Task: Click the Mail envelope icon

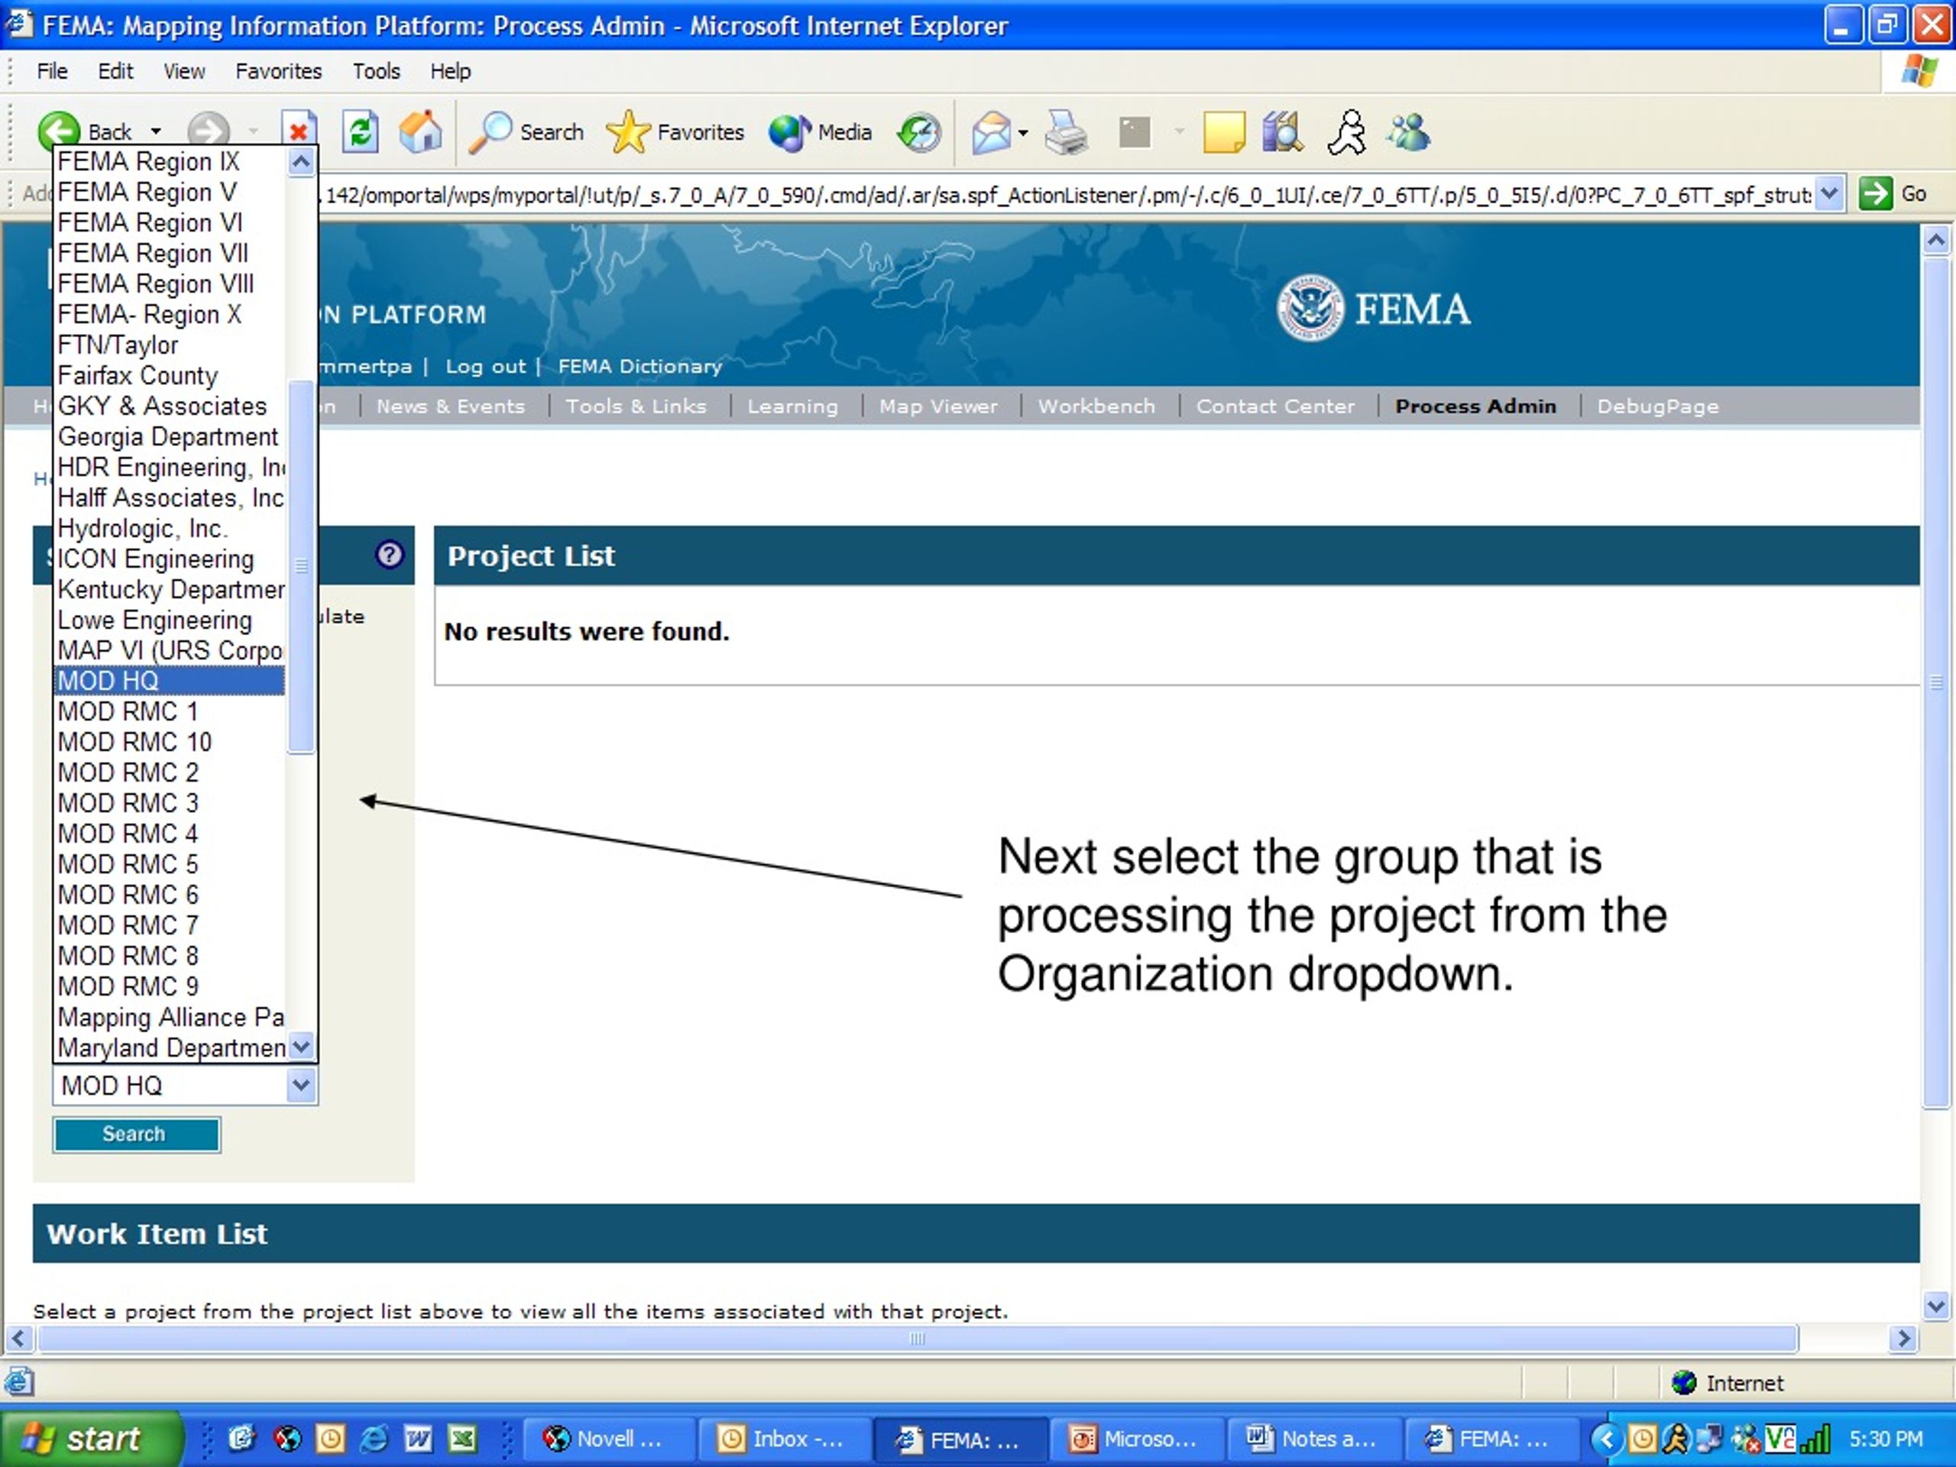Action: pyautogui.click(x=991, y=133)
